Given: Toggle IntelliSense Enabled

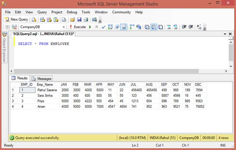Looking at the screenshot, I should tap(124, 27).
